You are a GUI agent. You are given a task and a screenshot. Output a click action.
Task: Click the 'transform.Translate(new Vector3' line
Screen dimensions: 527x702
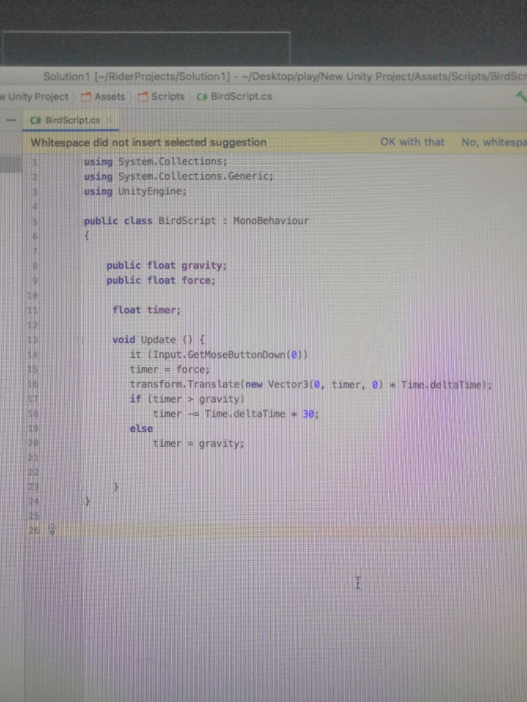[x=311, y=384]
